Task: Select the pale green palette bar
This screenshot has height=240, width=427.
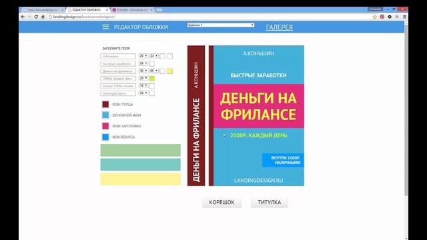Action: (x=141, y=150)
